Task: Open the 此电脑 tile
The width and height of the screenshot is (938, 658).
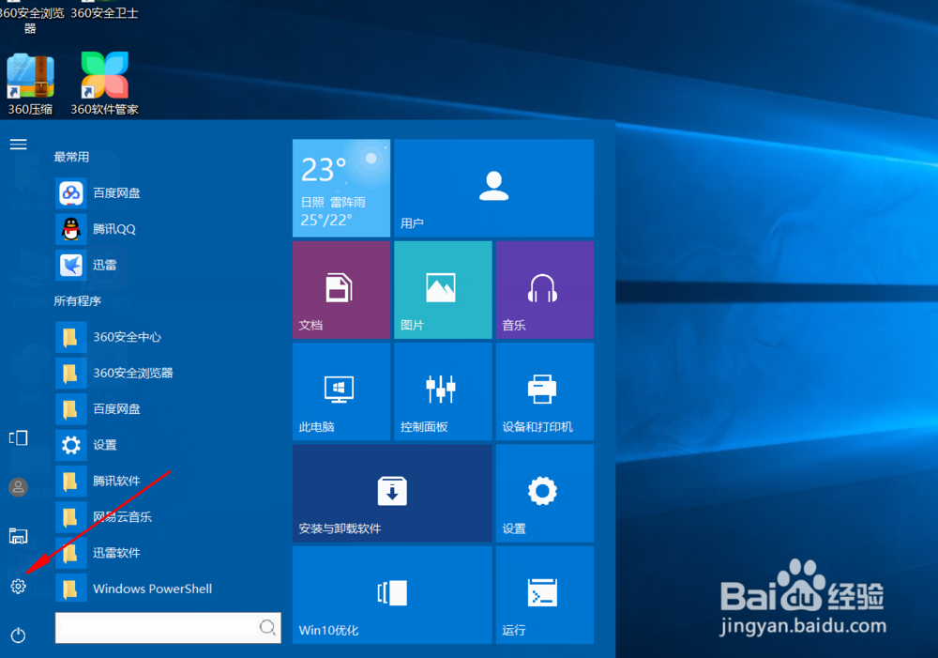Action: [x=341, y=391]
